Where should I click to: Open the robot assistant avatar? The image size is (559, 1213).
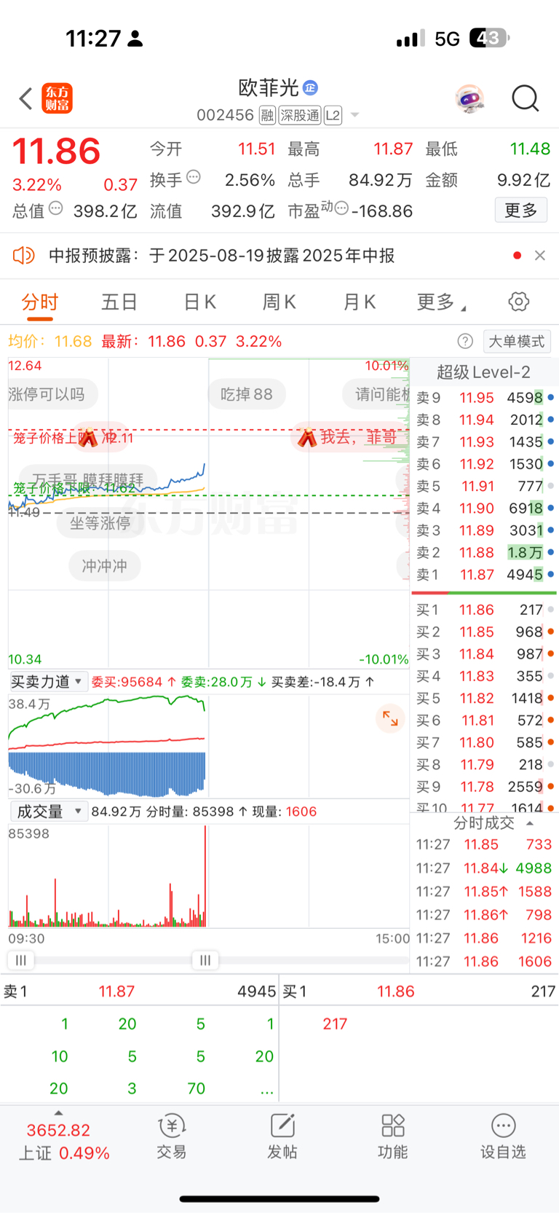pos(469,98)
